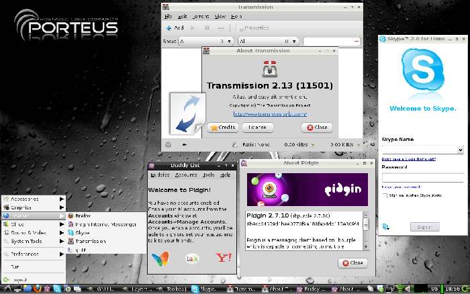Open Pidgin Internet Messenger from the submenu
The width and height of the screenshot is (470, 294).
[101, 224]
